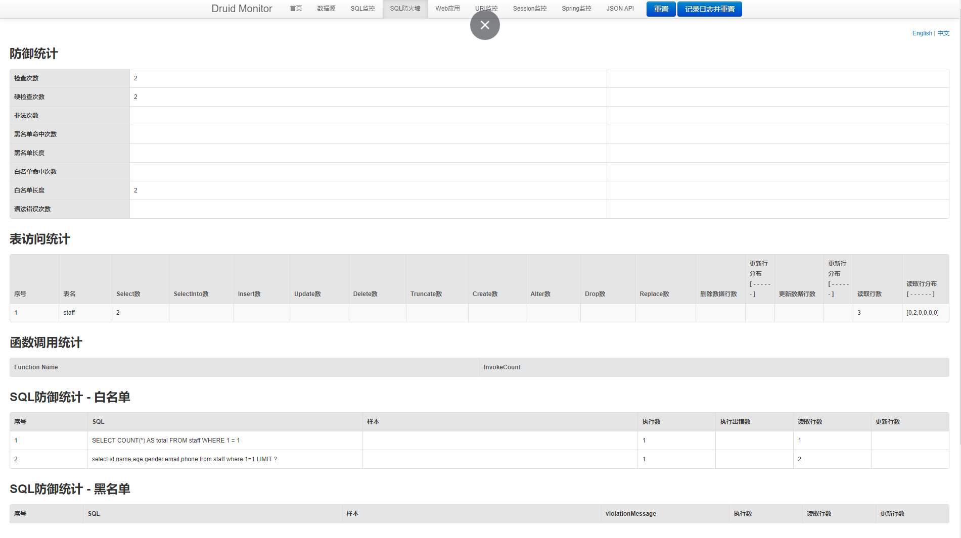This screenshot has height=538, width=961.
Task: Go to the Web应用 tab
Action: (x=447, y=9)
